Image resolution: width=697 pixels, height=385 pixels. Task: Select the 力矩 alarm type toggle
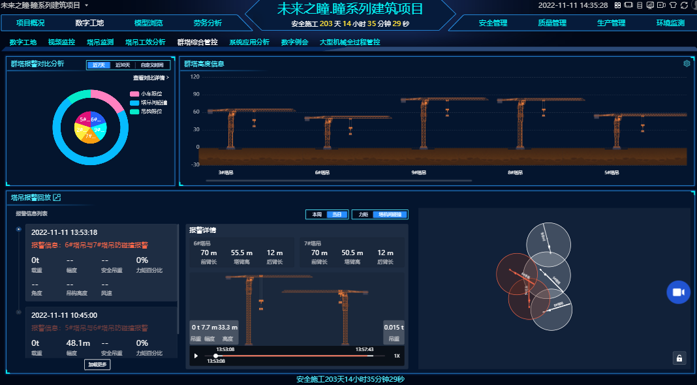(363, 214)
